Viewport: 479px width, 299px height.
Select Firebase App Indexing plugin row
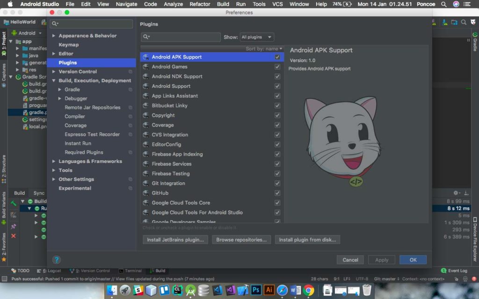click(x=212, y=154)
